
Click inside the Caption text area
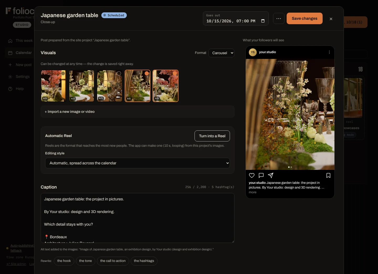pos(138,218)
